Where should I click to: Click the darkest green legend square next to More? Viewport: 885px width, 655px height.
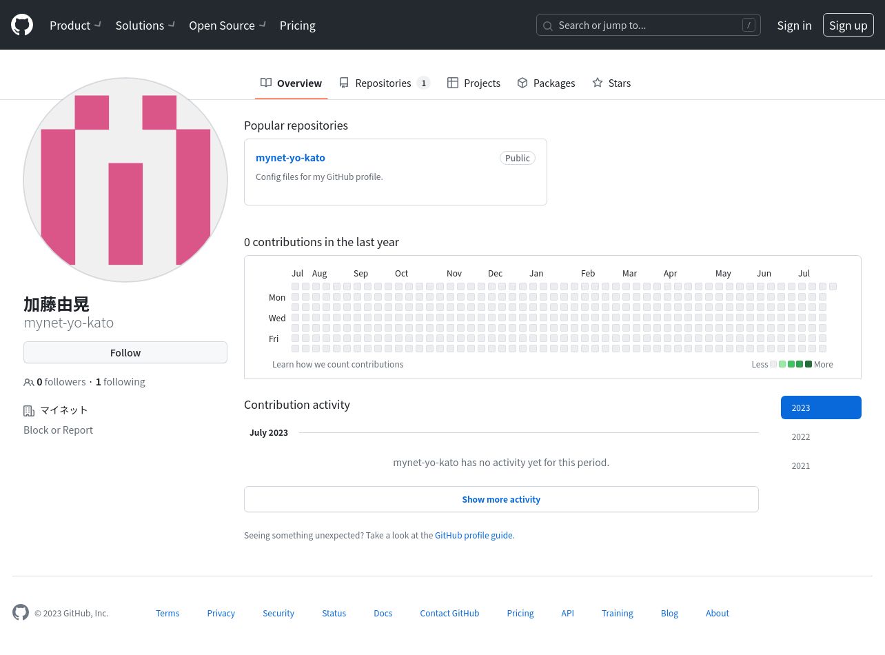tap(808, 364)
